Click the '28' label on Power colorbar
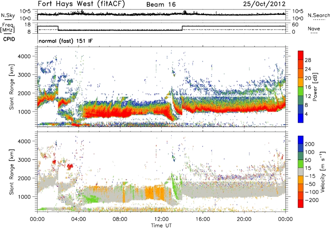The height and width of the screenshot is (228, 330). (308, 60)
